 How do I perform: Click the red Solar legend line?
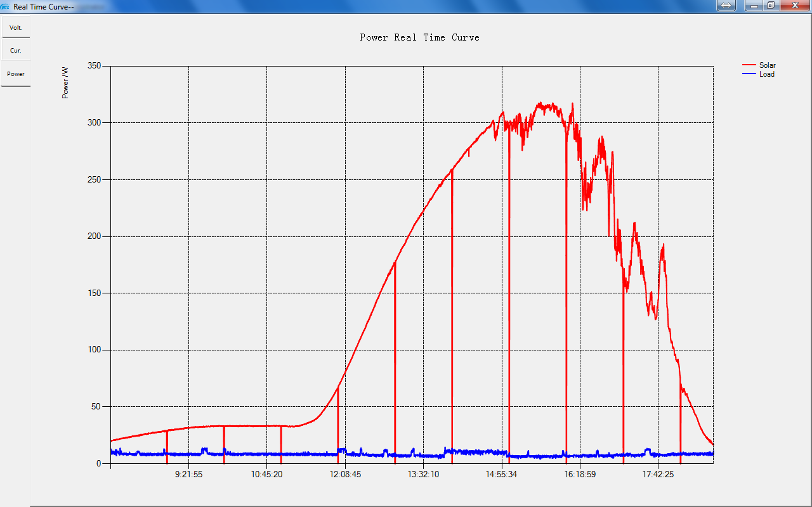[749, 65]
